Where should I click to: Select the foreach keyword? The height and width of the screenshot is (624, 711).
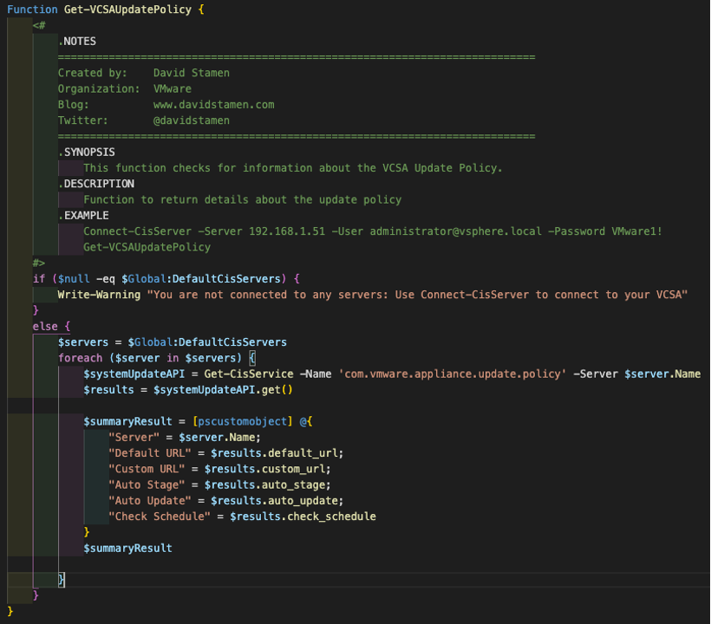pyautogui.click(x=80, y=357)
